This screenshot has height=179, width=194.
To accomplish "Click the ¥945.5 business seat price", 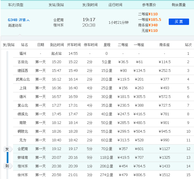I will click(165, 131).
